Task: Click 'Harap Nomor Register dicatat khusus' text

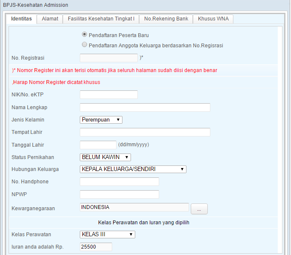Action: (56, 82)
